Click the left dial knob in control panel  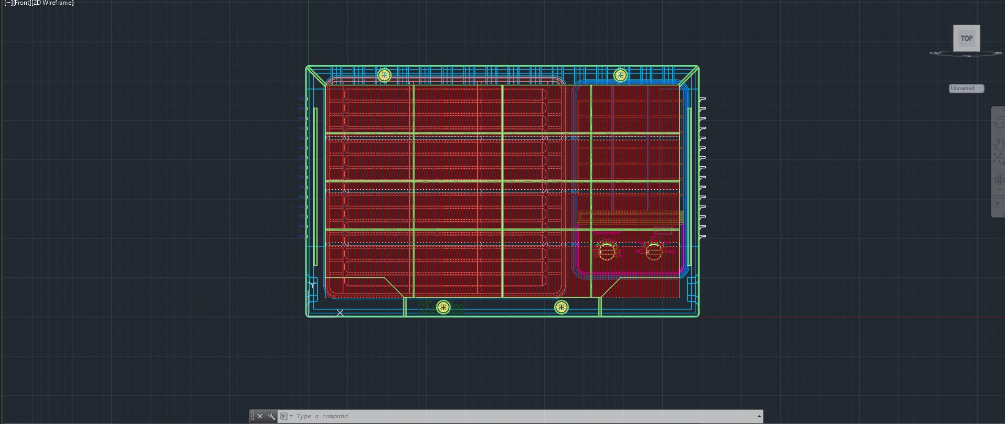(606, 252)
